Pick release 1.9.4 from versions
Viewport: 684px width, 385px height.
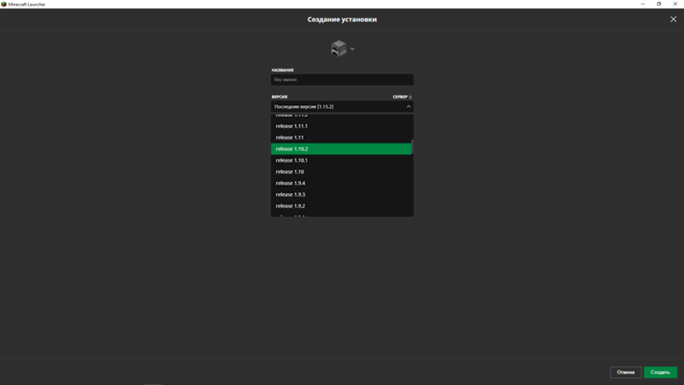(341, 183)
